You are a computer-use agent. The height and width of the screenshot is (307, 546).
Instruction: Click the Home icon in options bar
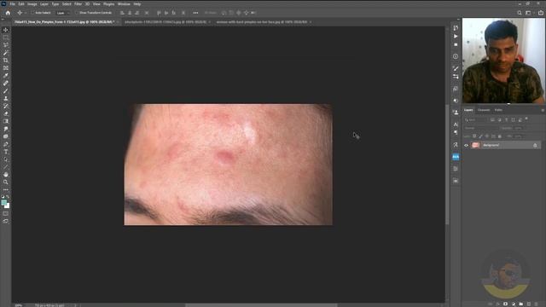pos(8,13)
